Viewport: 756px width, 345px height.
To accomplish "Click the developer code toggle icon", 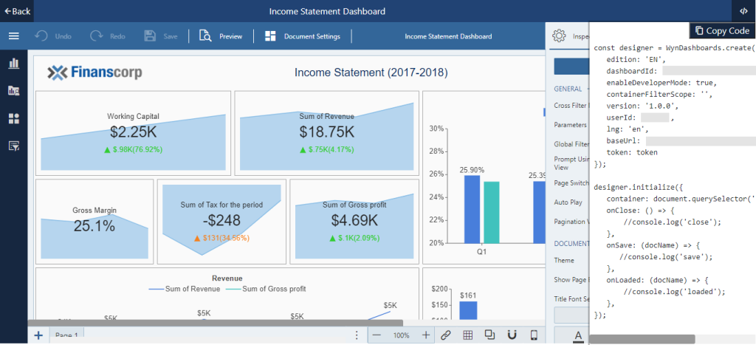I will [742, 11].
